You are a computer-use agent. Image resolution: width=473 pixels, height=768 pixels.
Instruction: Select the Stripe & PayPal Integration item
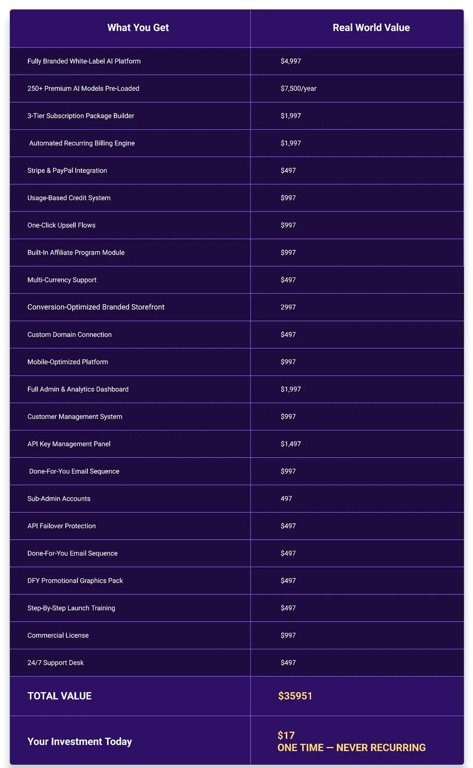point(67,170)
